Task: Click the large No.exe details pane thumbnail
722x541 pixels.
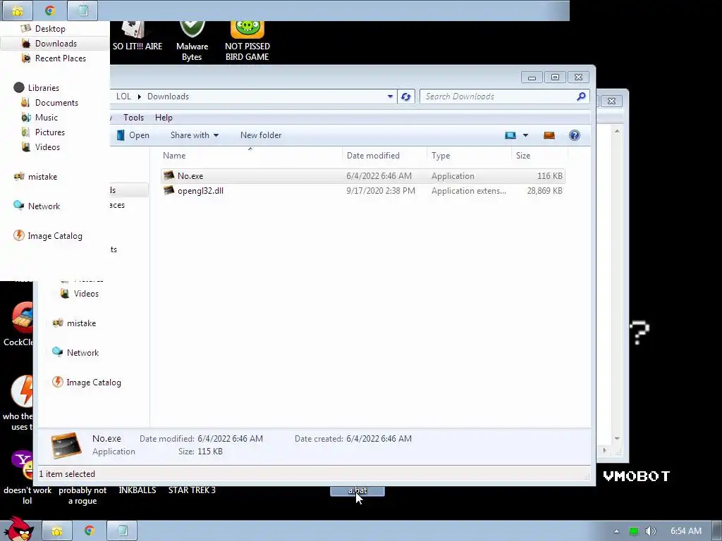Action: 66,445
